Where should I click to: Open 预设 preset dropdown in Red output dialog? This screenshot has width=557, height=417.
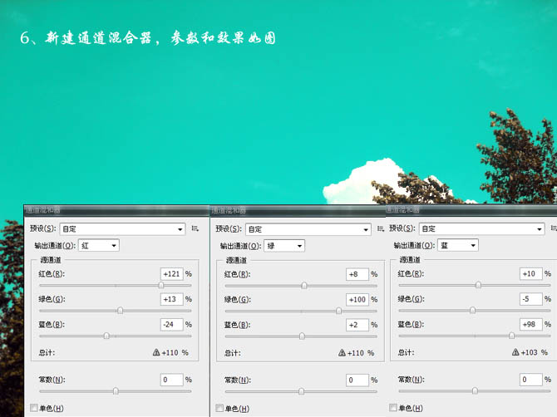pyautogui.click(x=121, y=228)
